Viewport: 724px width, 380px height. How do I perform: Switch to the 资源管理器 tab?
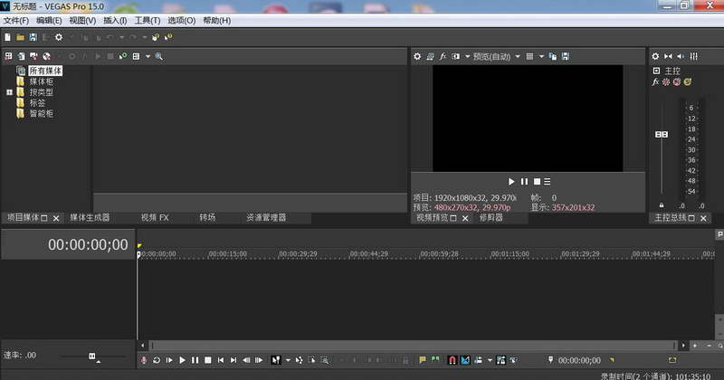(266, 217)
